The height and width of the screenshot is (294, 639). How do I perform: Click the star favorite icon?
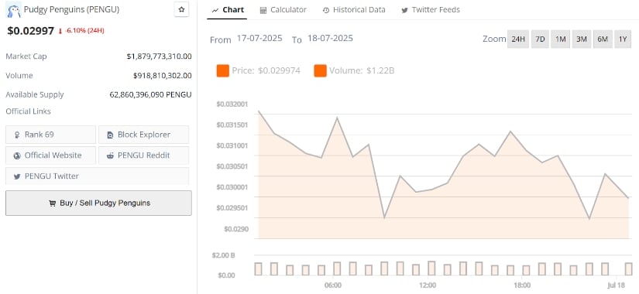181,10
